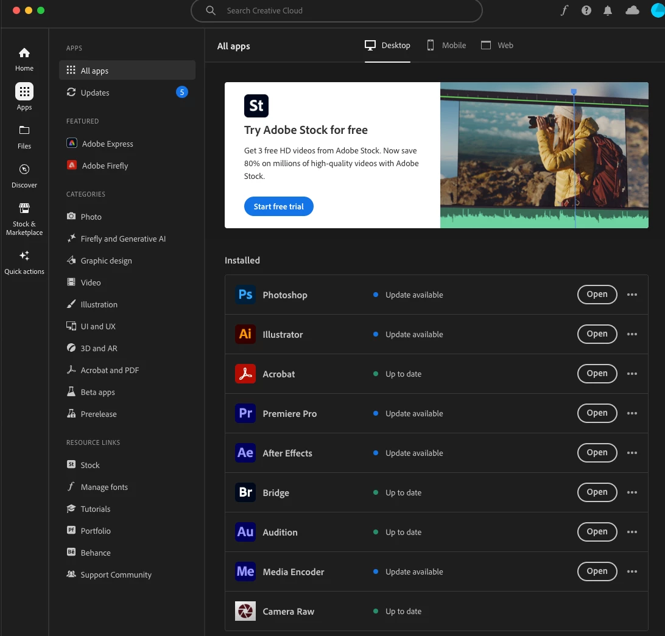The height and width of the screenshot is (636, 665).
Task: Open more options for Illustrator
Action: (x=632, y=334)
